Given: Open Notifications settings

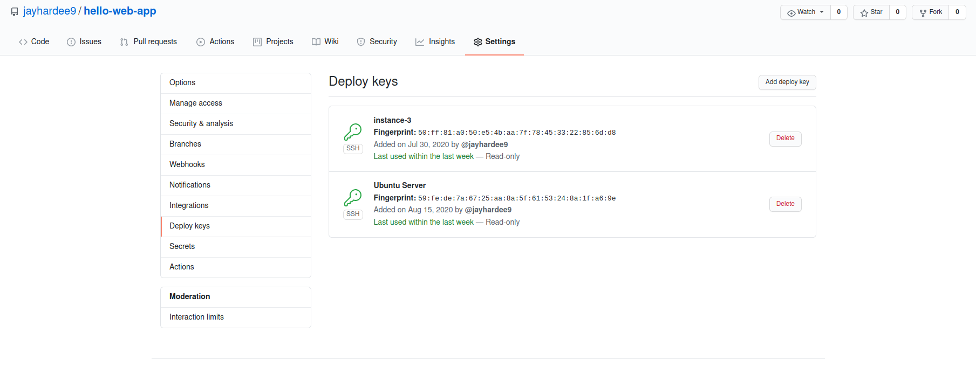Looking at the screenshot, I should 236,185.
